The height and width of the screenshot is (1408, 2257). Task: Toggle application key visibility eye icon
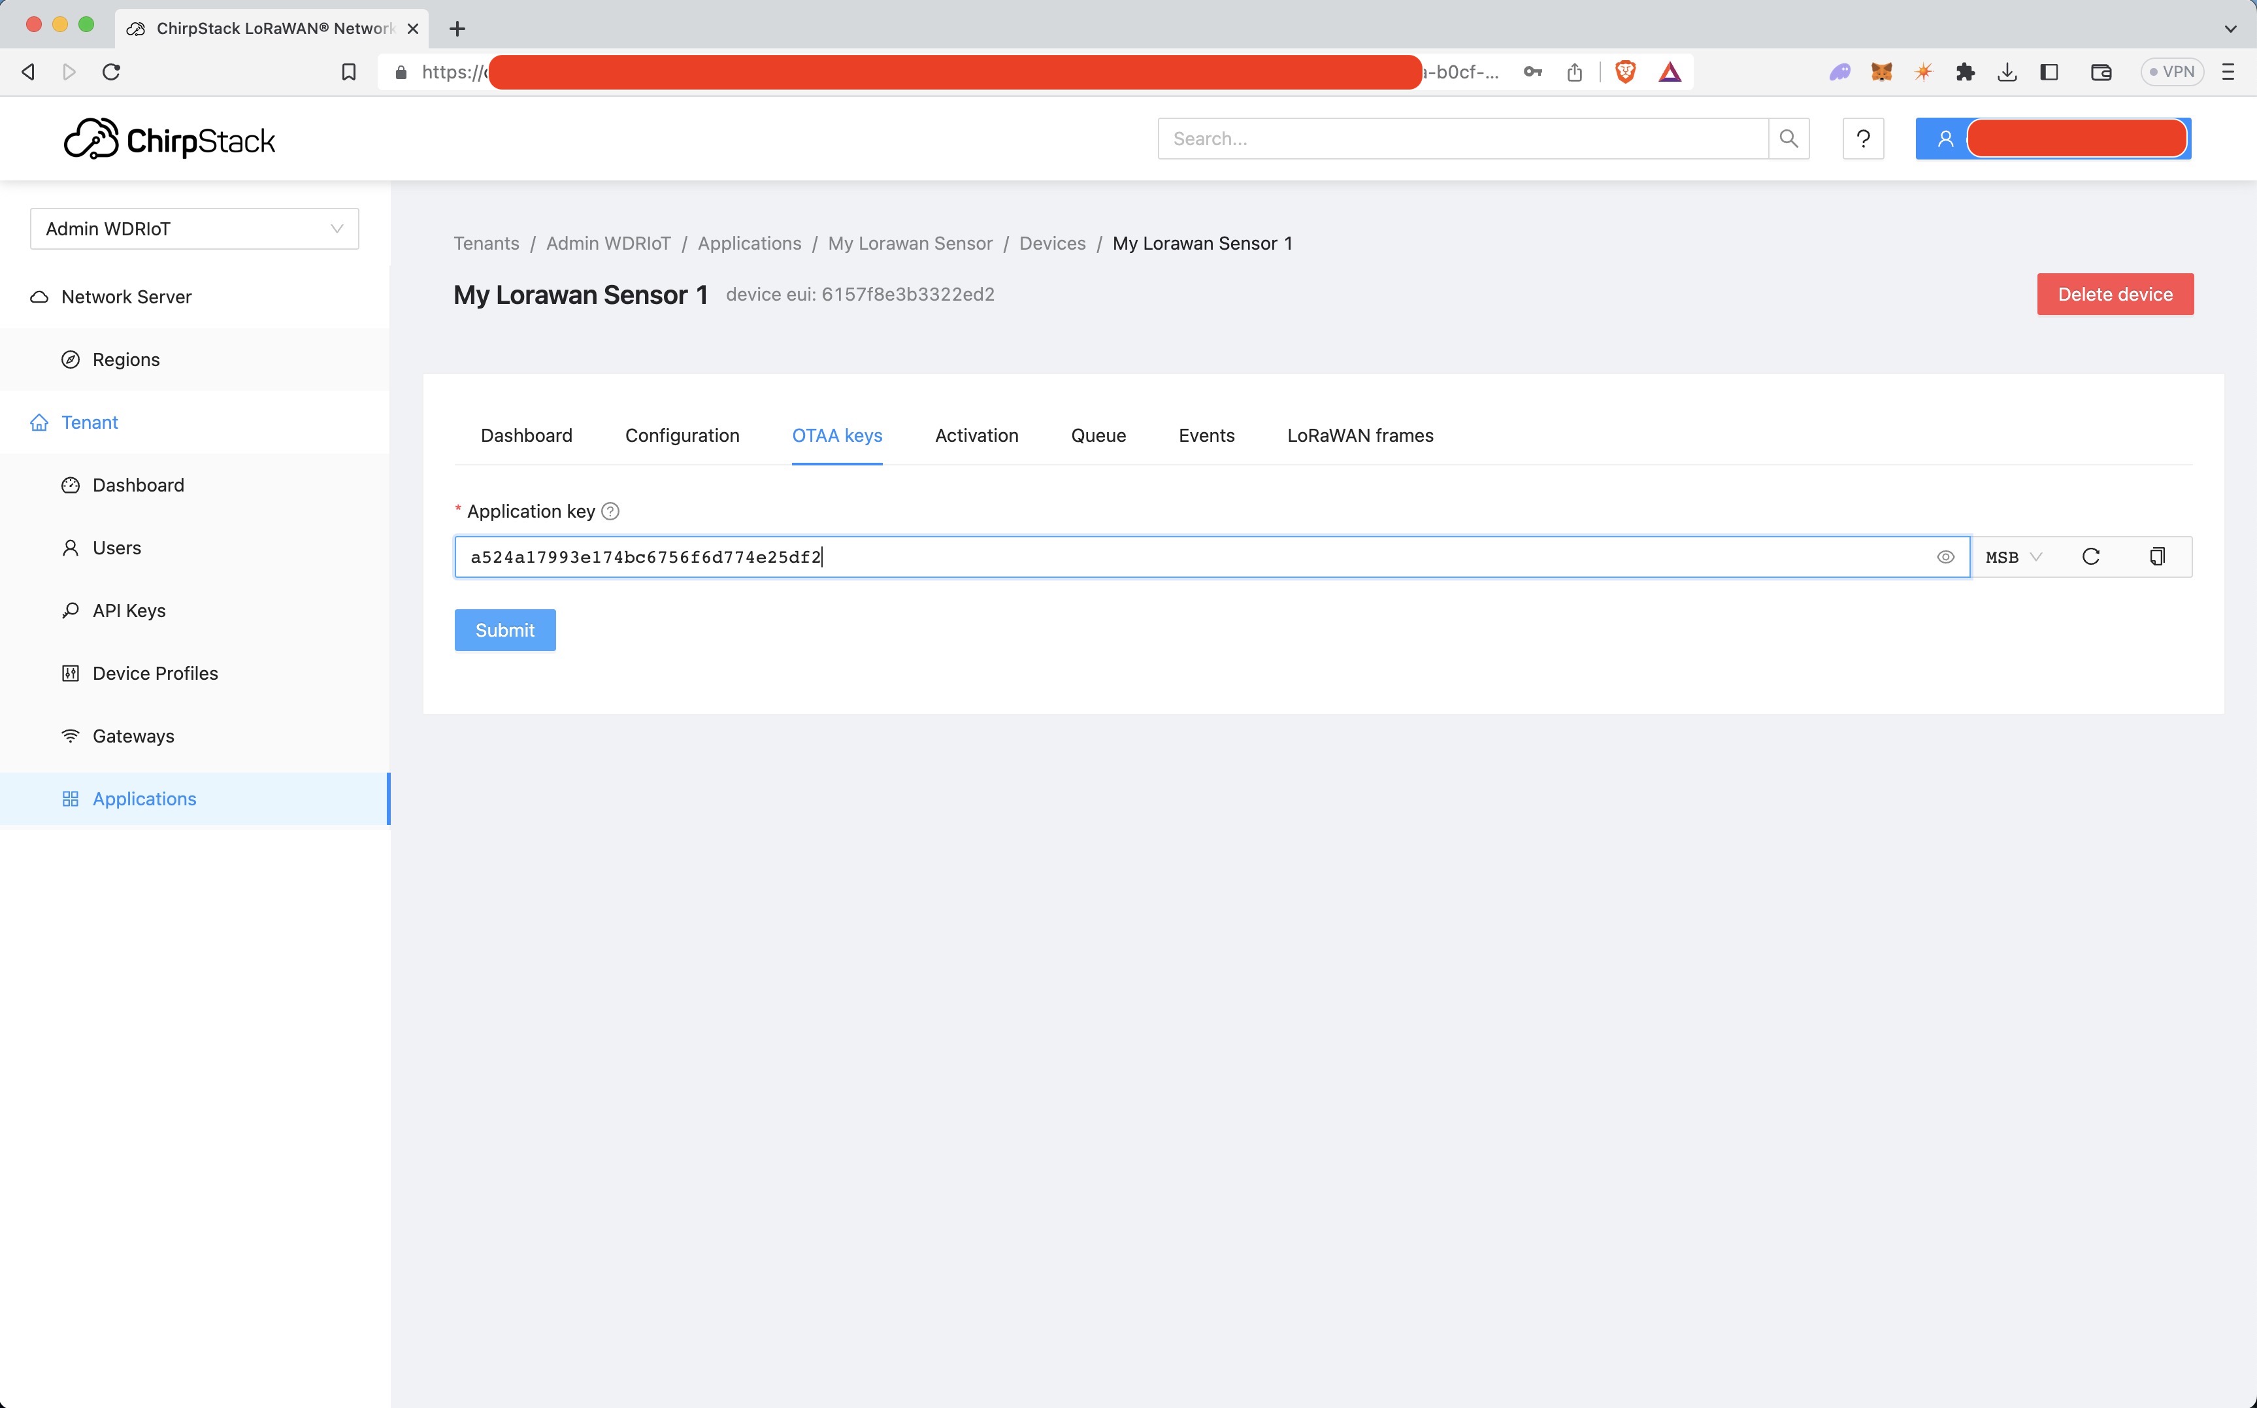click(x=1945, y=557)
